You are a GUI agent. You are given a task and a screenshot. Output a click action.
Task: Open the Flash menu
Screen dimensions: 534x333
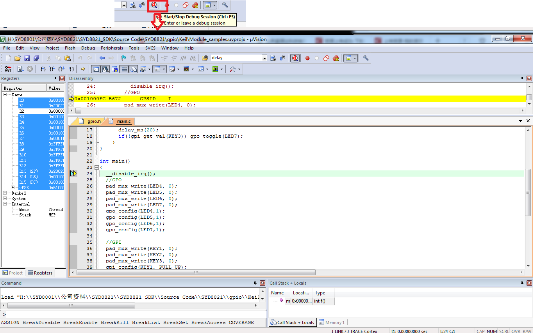coord(70,48)
